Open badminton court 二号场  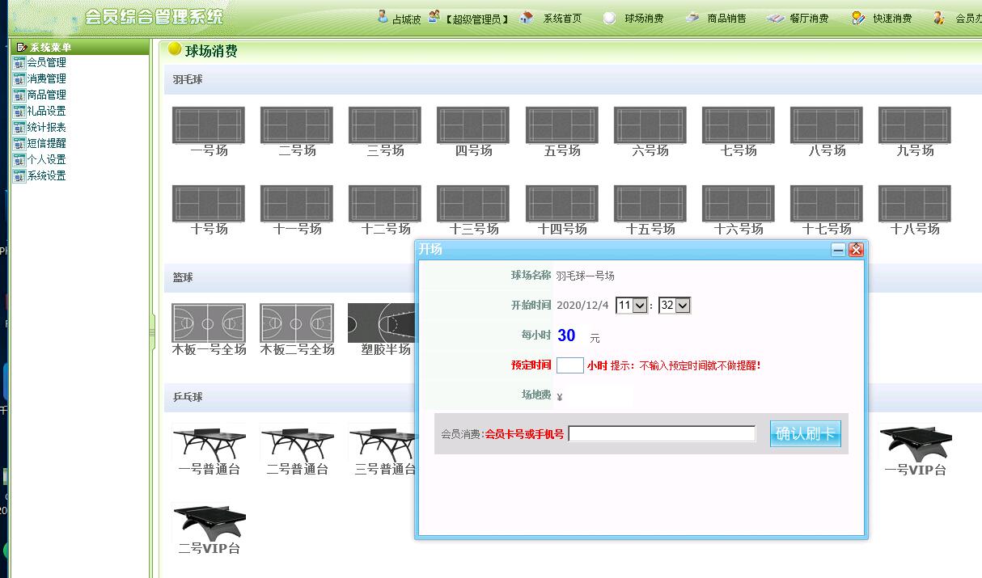click(297, 132)
